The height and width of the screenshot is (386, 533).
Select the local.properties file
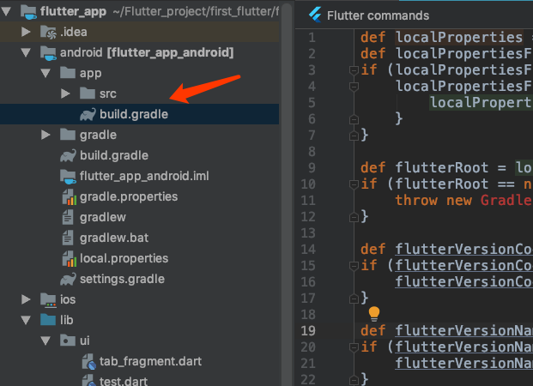tap(124, 258)
